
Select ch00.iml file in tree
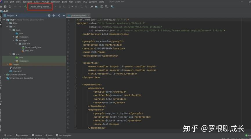pos(15,68)
